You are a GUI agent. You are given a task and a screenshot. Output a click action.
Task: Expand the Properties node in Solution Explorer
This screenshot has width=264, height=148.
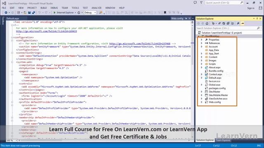click(x=202, y=40)
